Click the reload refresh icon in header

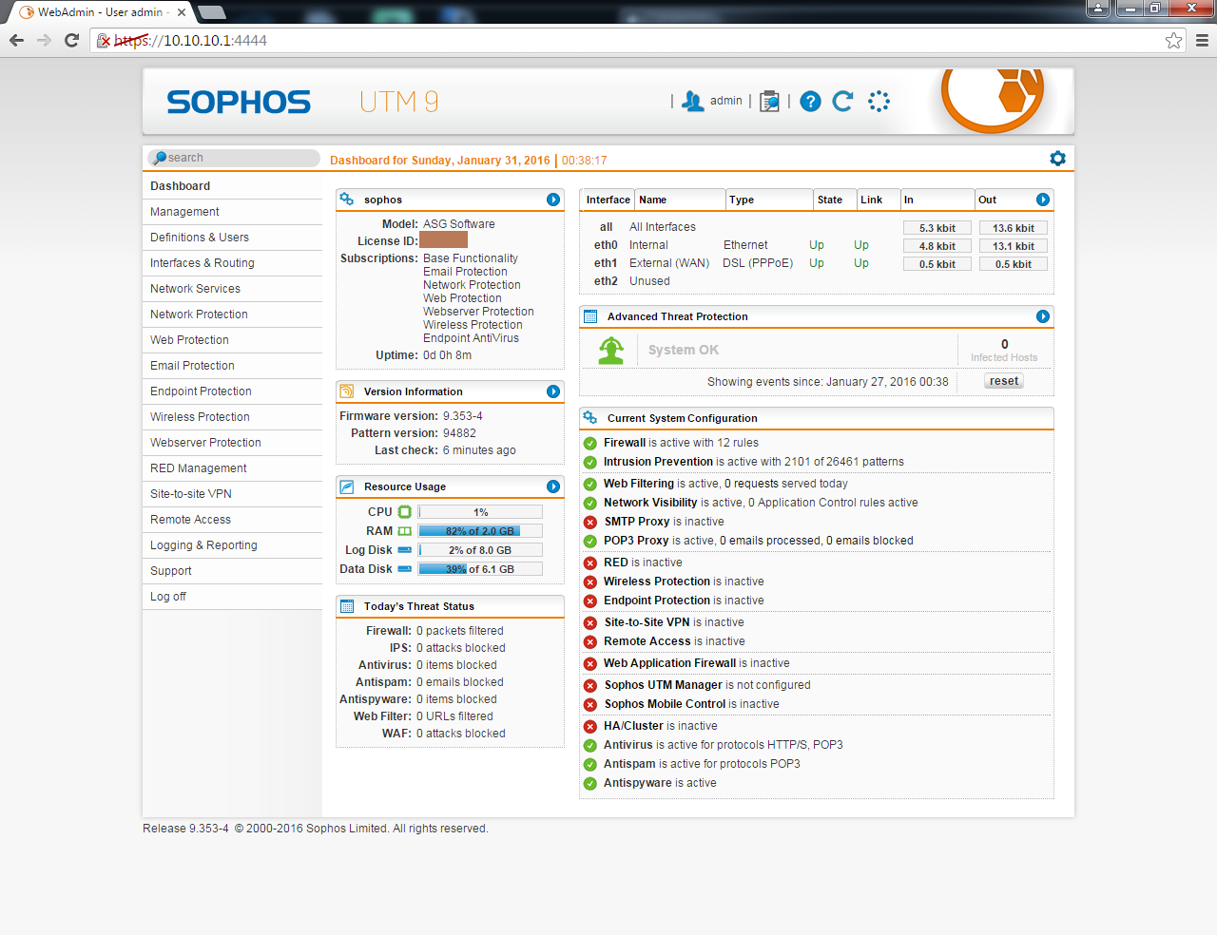(842, 102)
